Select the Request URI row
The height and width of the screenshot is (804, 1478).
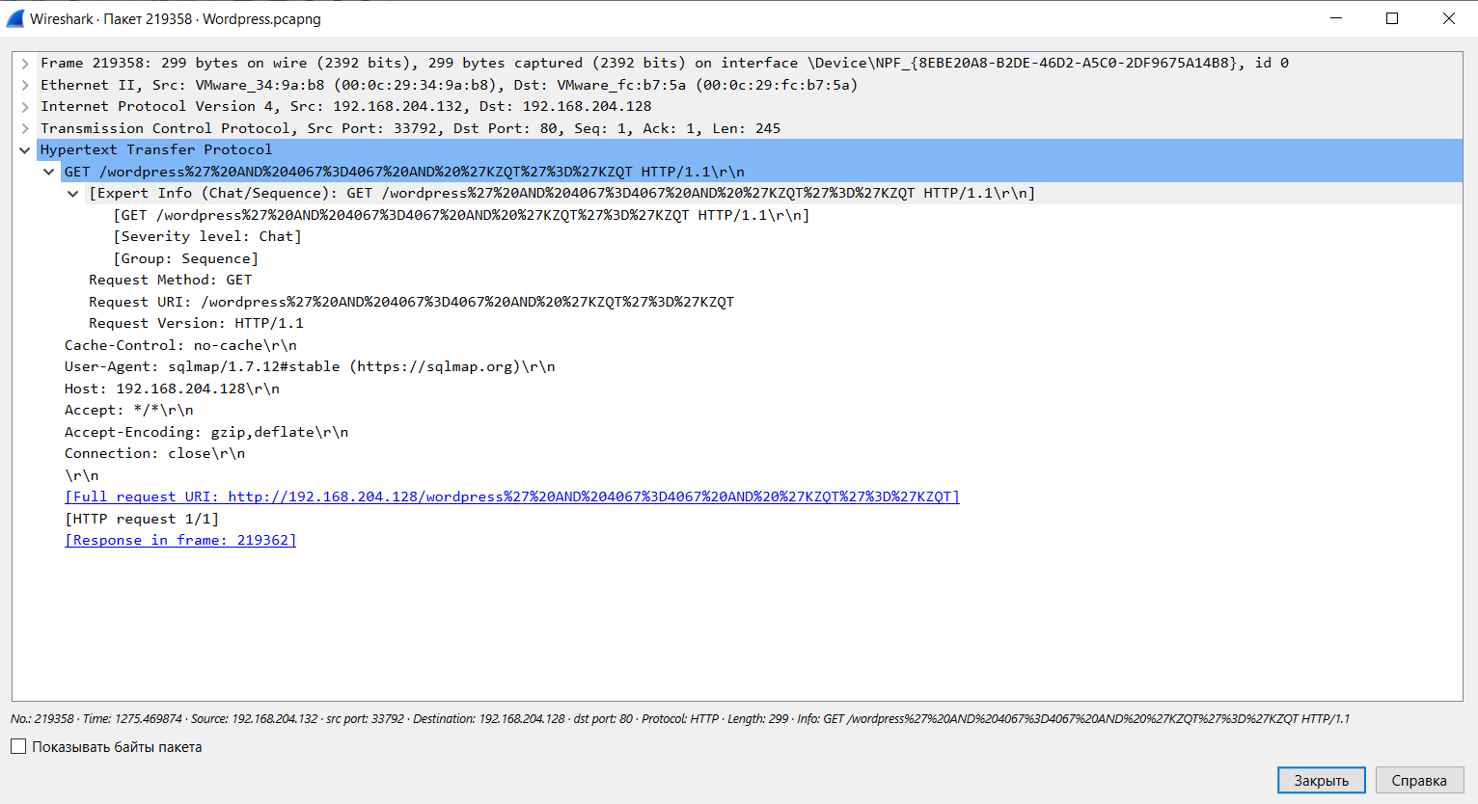pos(412,302)
